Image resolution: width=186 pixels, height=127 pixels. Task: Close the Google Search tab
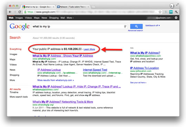(53, 7)
